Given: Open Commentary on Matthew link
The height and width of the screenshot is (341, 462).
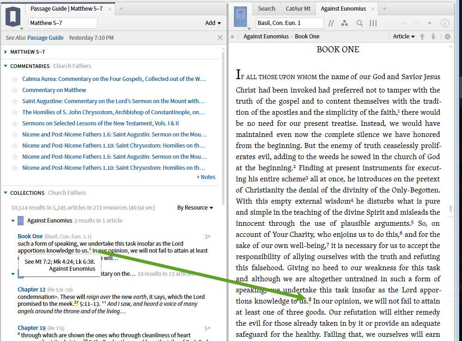Looking at the screenshot, I should point(54,90).
